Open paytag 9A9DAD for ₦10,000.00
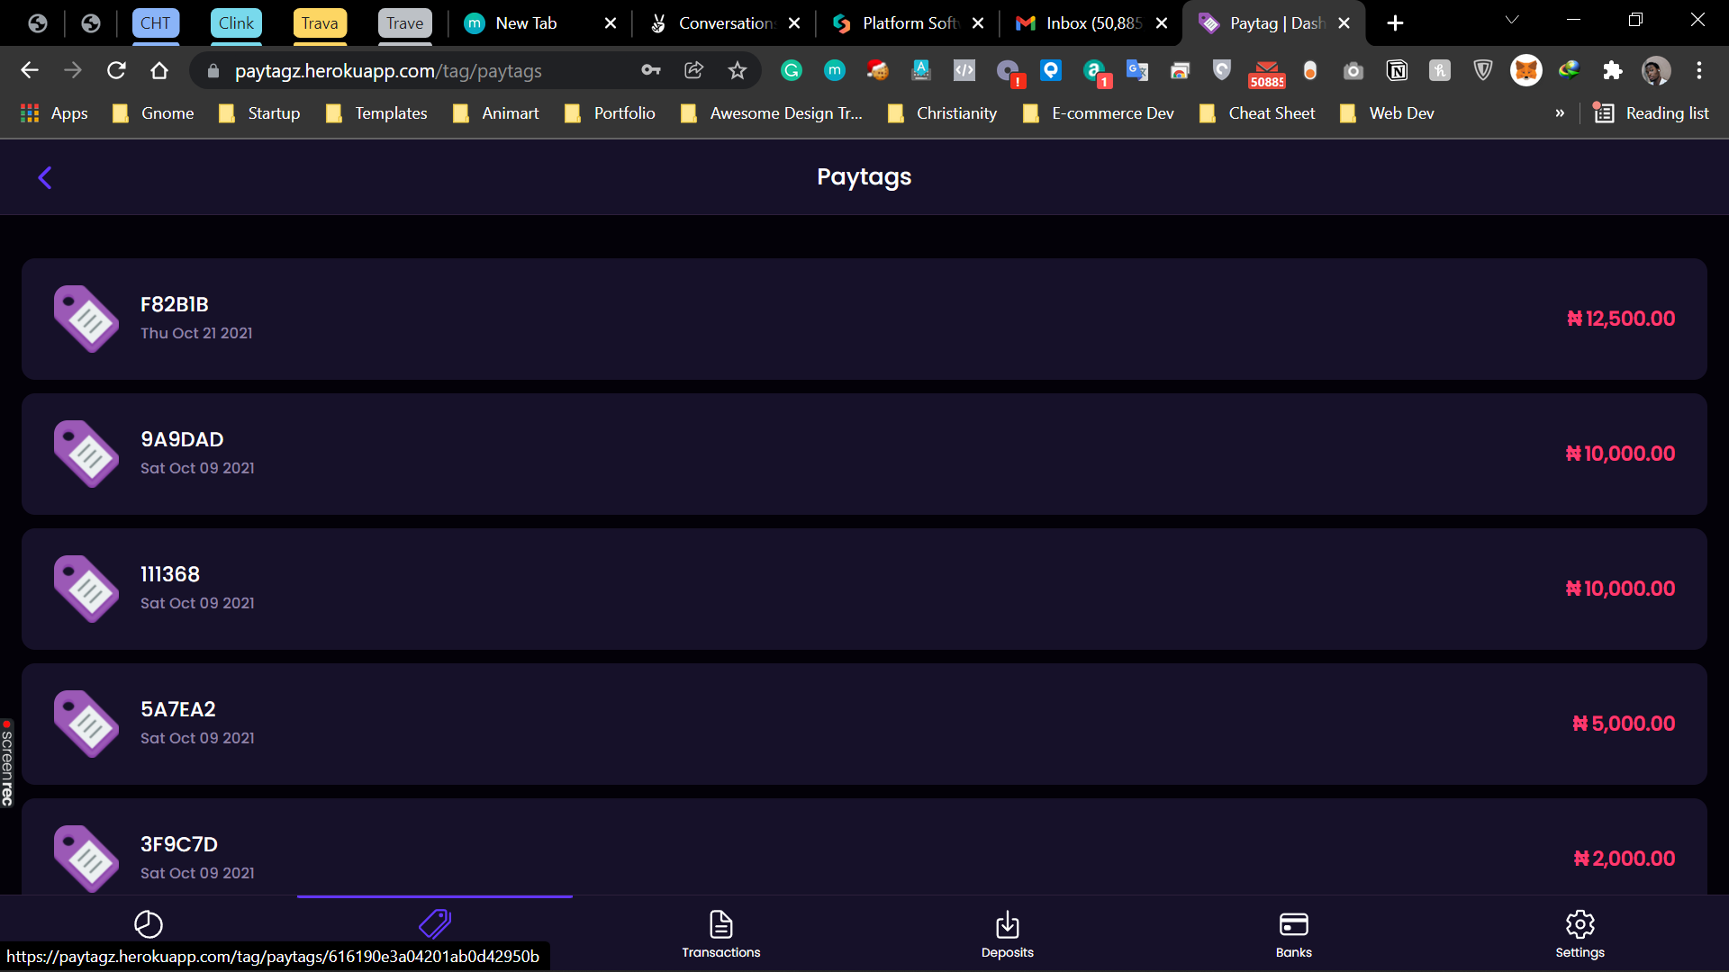The image size is (1729, 972). point(864,454)
